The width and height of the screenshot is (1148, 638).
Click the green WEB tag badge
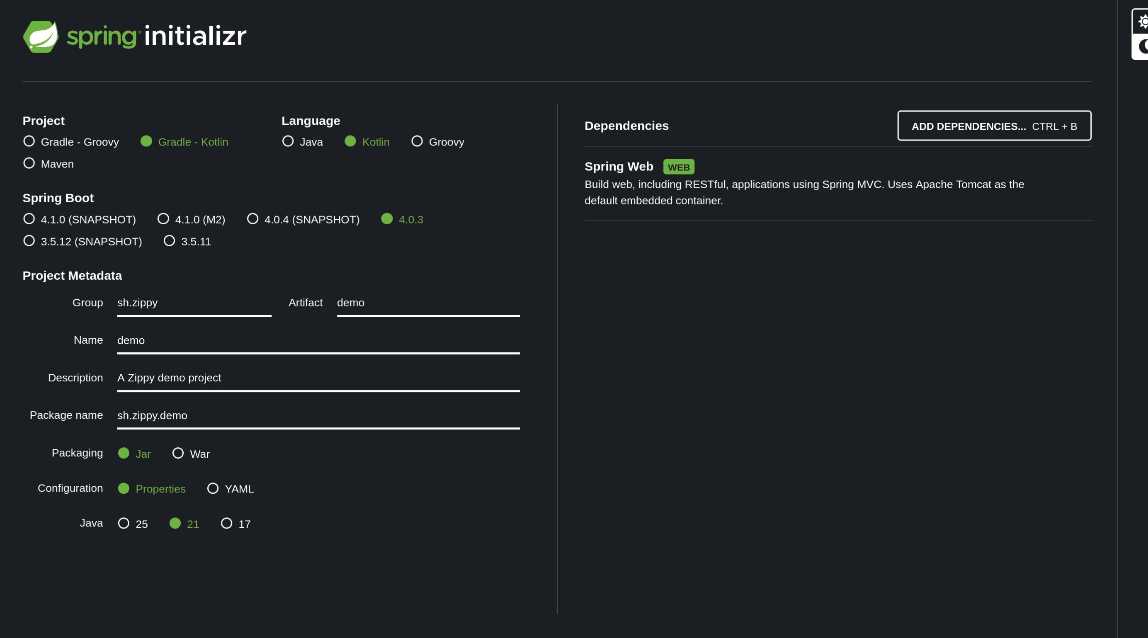coord(678,167)
